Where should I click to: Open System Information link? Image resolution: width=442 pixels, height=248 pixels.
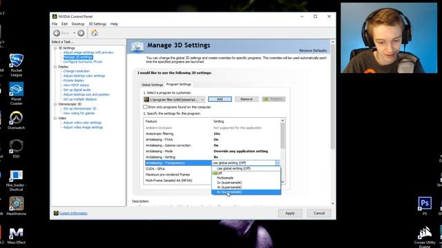(x=73, y=213)
